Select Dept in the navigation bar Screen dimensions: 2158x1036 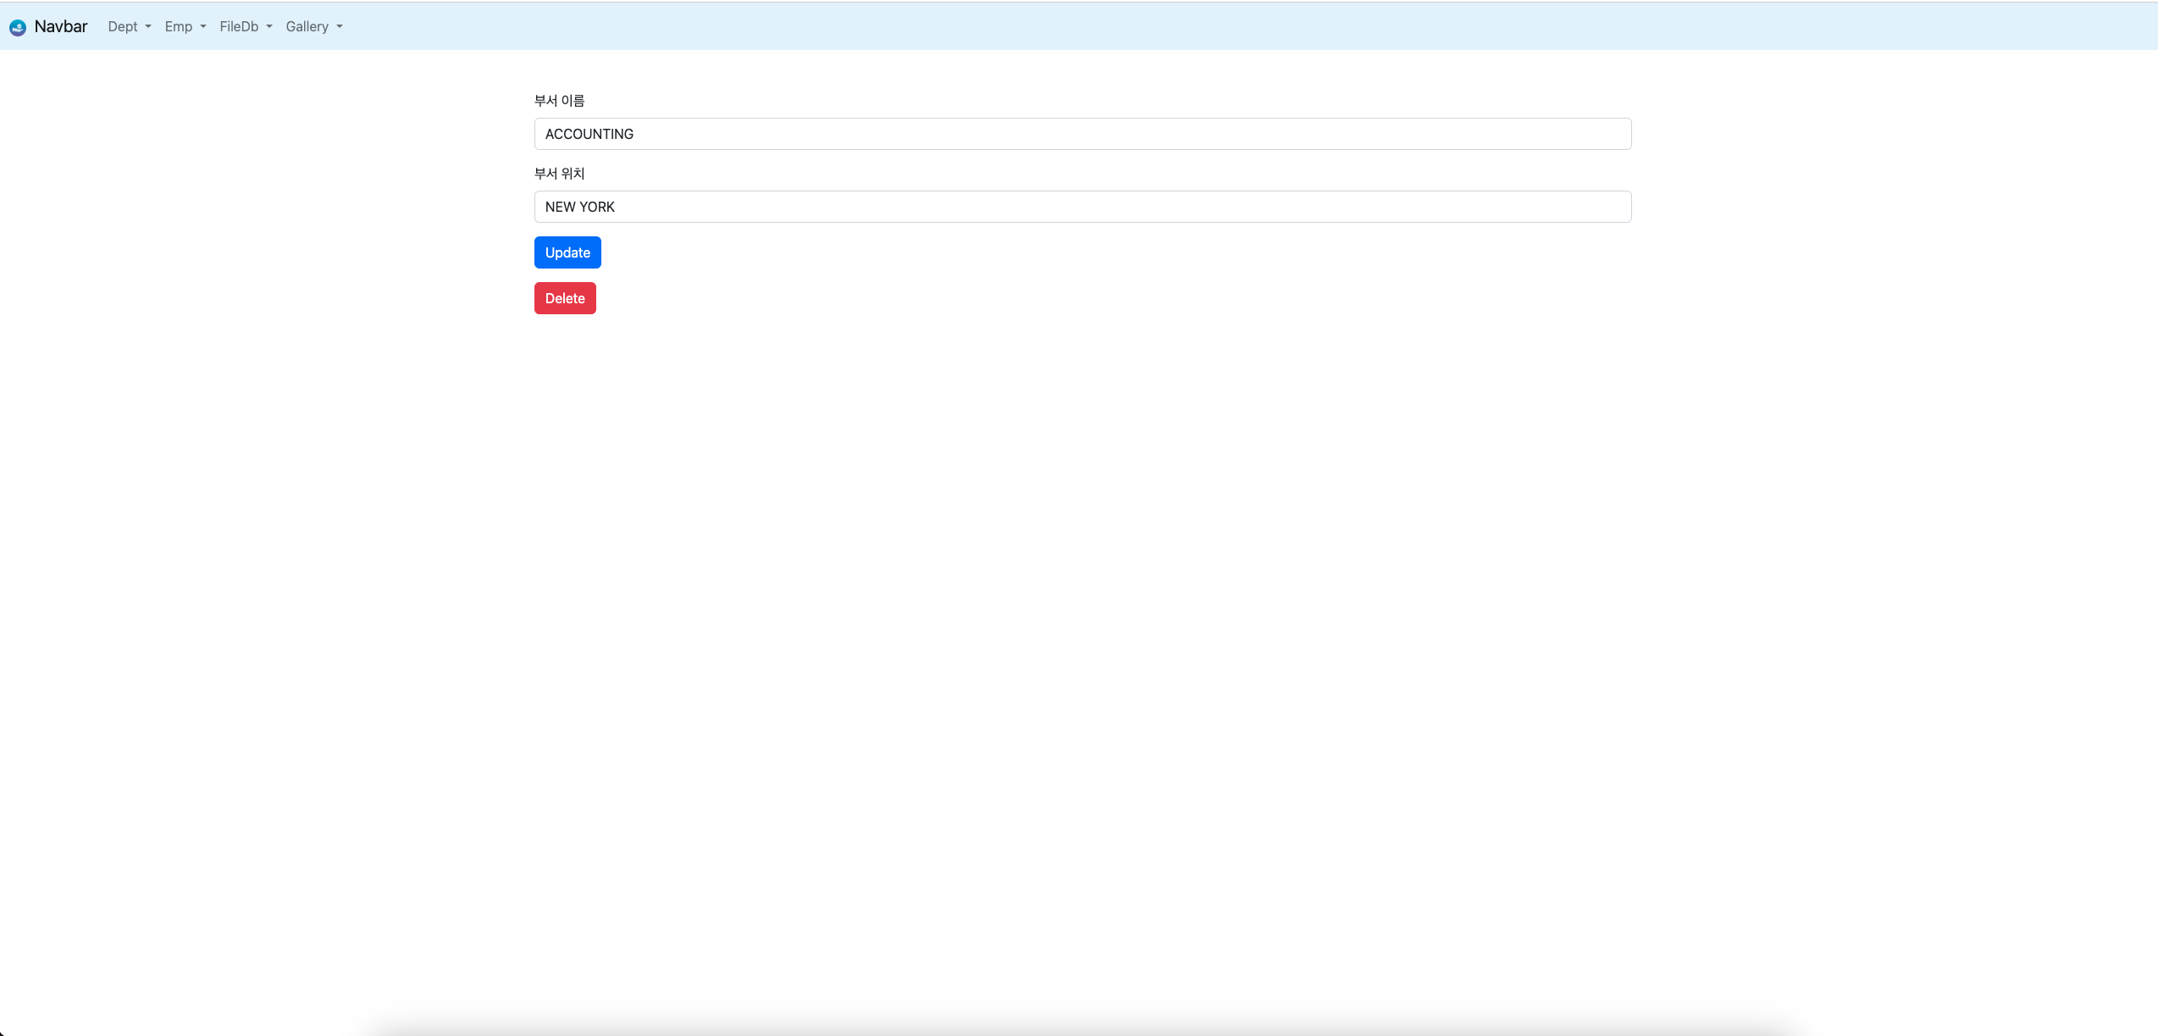pyautogui.click(x=123, y=26)
